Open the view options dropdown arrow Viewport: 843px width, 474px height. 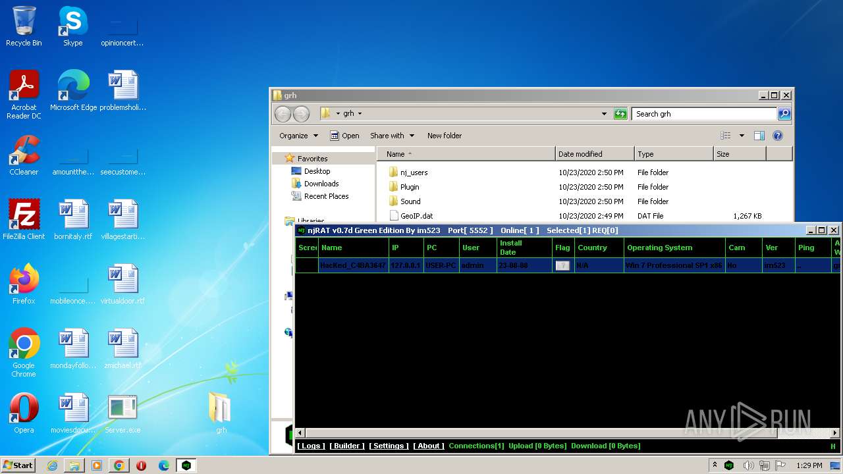pos(742,136)
